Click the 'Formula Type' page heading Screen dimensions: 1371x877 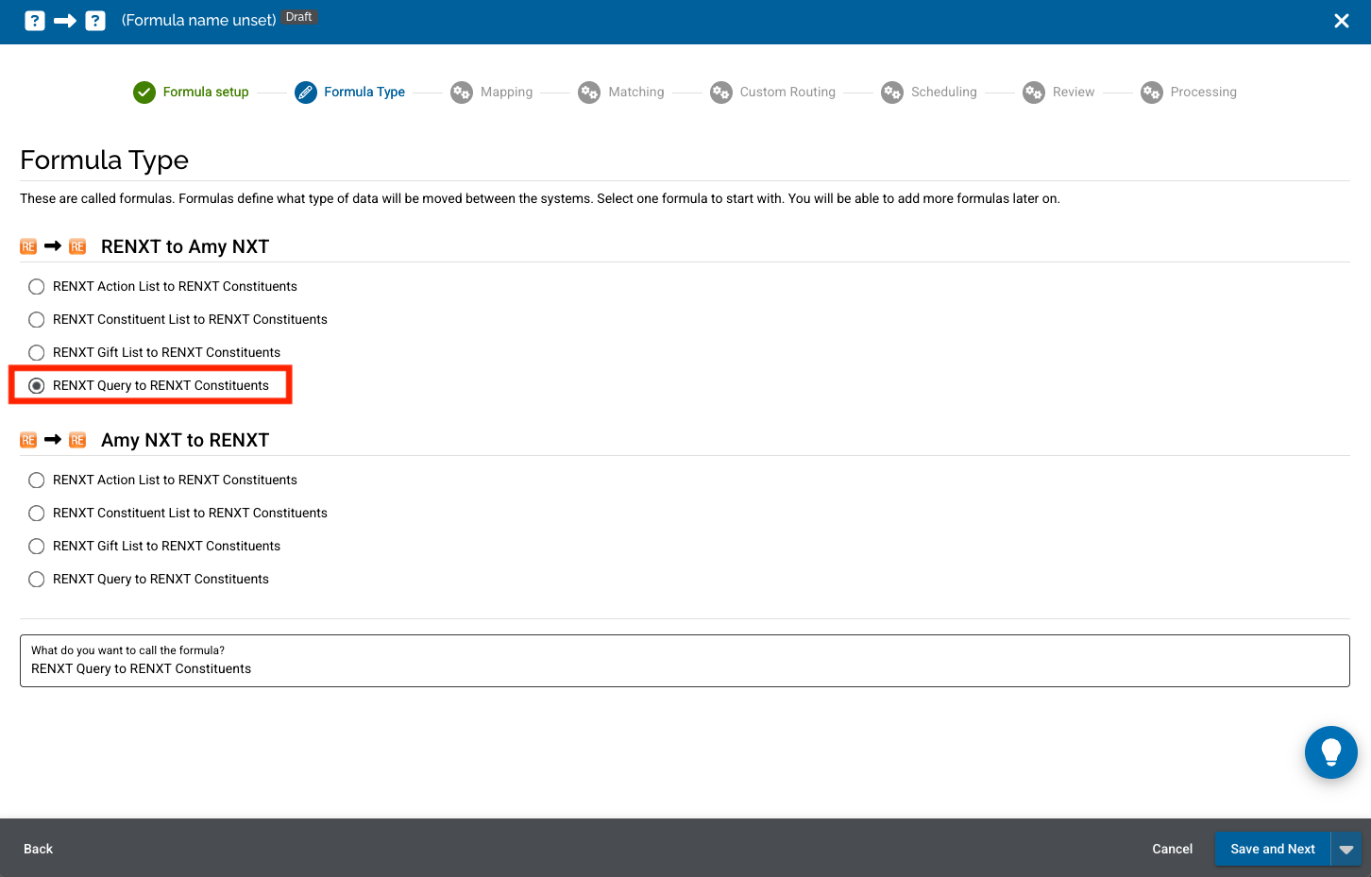pyautogui.click(x=105, y=160)
